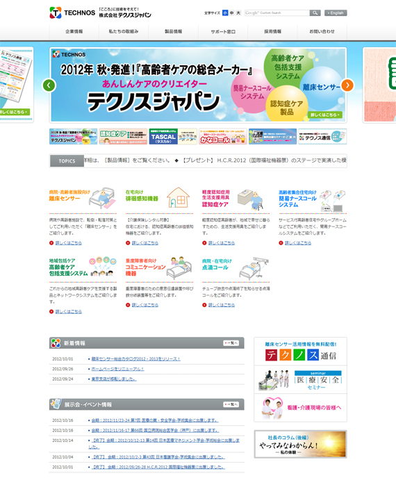Open the 採用情報 menu
This screenshot has width=396, height=480.
coord(272,31)
